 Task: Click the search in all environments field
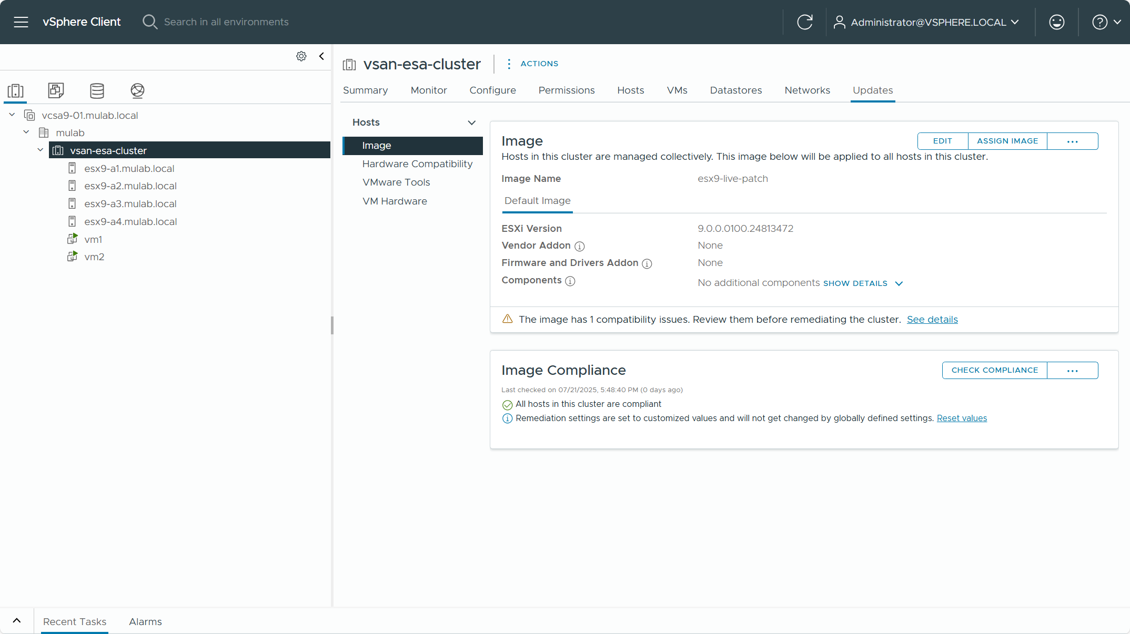point(226,22)
